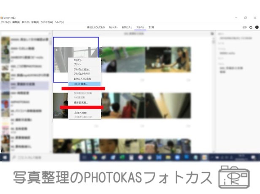Click the woman and child at table photo

point(168,59)
